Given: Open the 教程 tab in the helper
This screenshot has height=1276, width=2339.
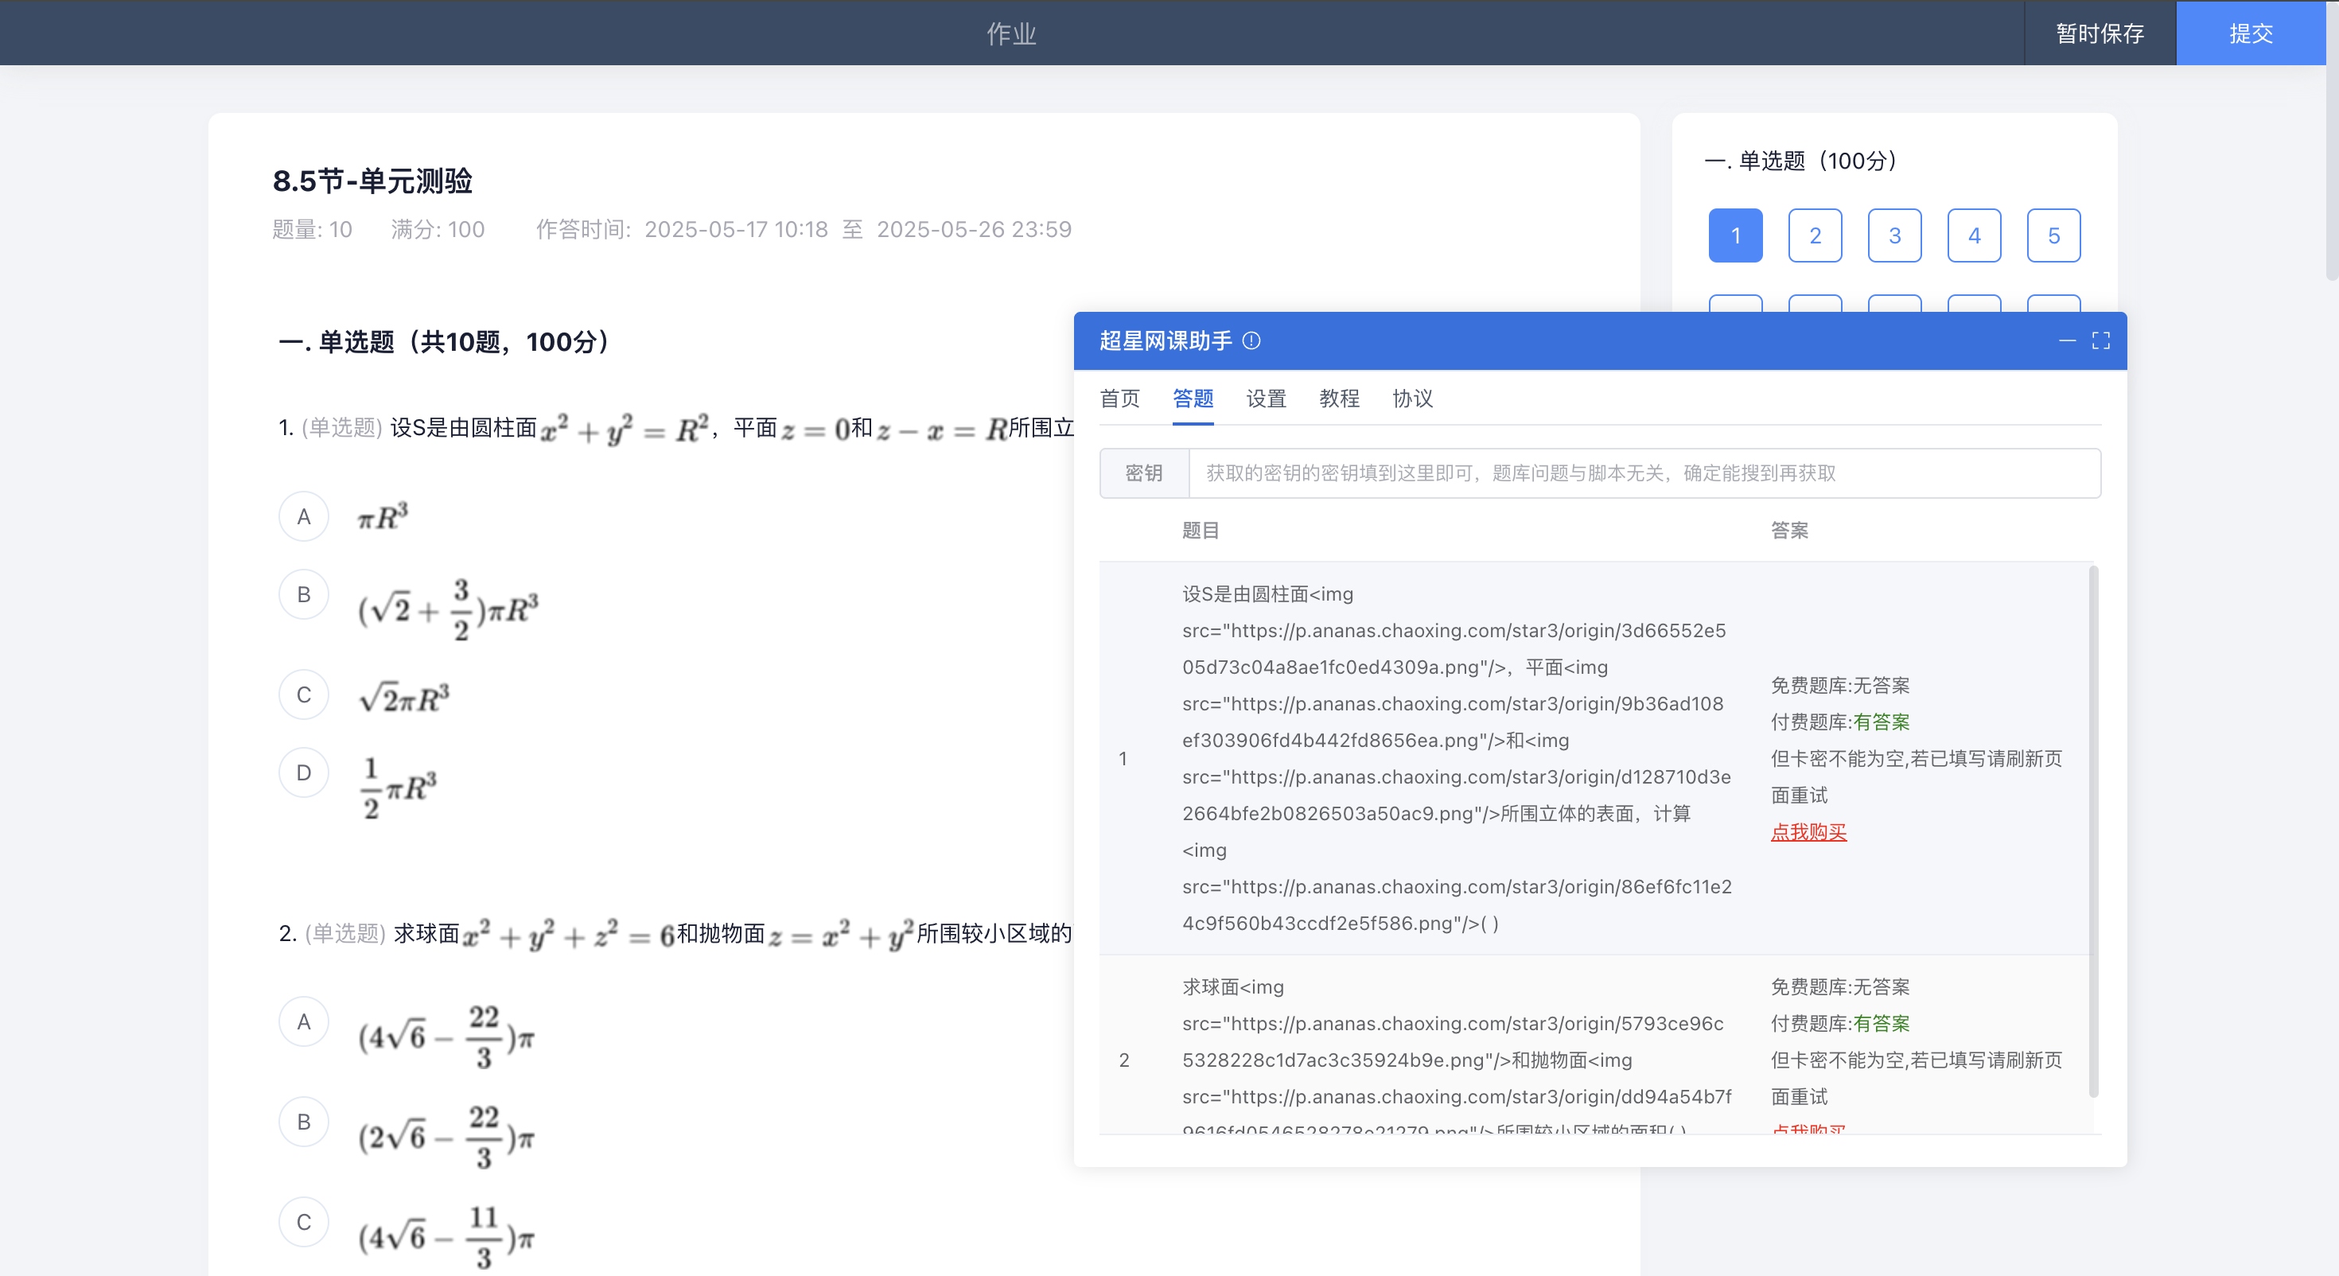Looking at the screenshot, I should pos(1339,399).
